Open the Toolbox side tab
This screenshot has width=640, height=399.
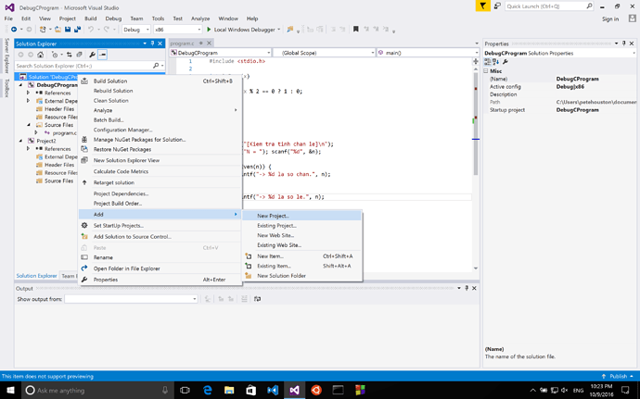[6, 88]
